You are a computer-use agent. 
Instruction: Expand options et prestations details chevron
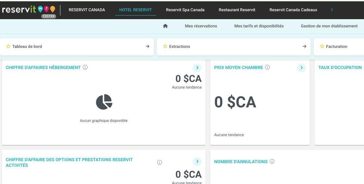(x=197, y=162)
